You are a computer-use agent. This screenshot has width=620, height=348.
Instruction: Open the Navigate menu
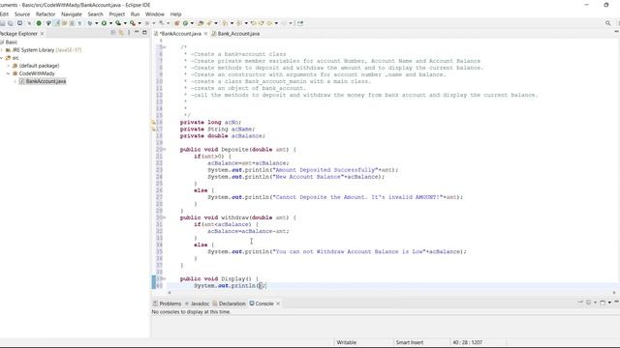pyautogui.click(x=72, y=14)
